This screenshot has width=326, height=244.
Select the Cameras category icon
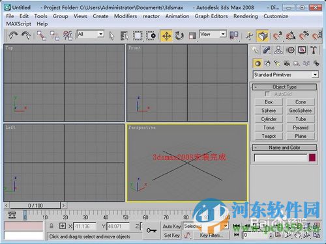pyautogui.click(x=287, y=64)
